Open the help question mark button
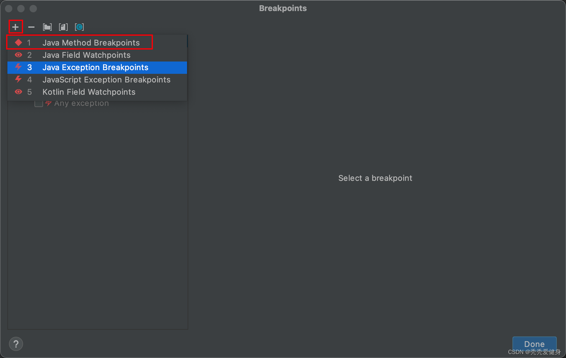Image resolution: width=566 pixels, height=358 pixels. (16, 344)
